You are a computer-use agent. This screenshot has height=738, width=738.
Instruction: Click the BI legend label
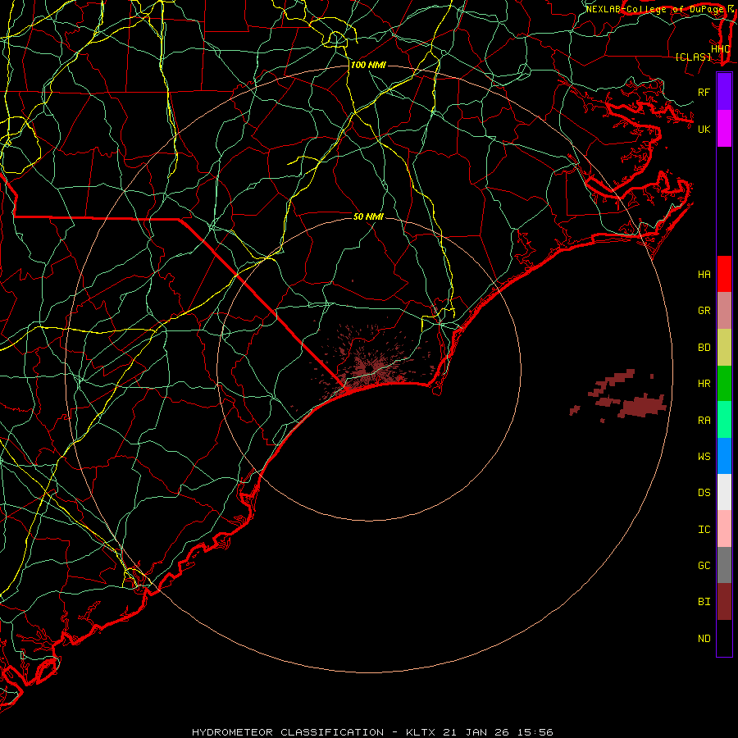[x=704, y=602]
